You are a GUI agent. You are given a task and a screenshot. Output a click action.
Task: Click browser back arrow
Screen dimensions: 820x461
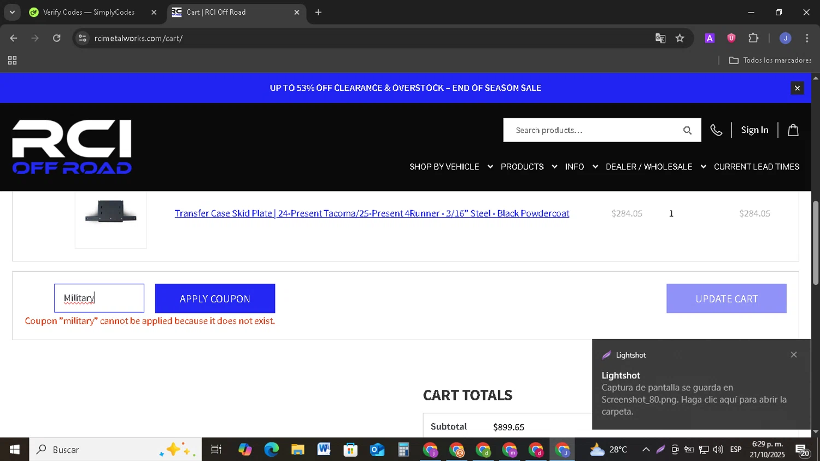coord(14,38)
